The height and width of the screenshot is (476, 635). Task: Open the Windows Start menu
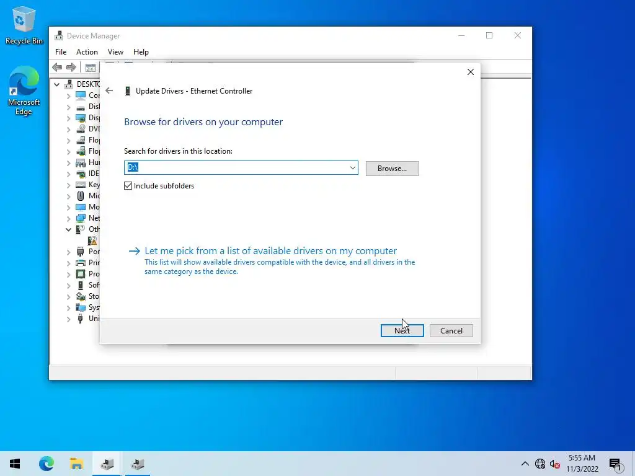[x=15, y=464]
